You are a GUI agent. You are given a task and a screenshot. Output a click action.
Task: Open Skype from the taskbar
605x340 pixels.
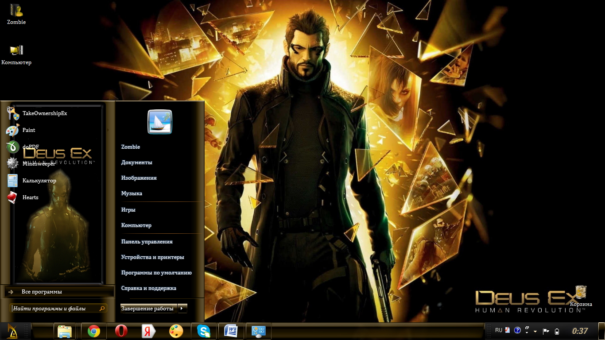pos(204,331)
